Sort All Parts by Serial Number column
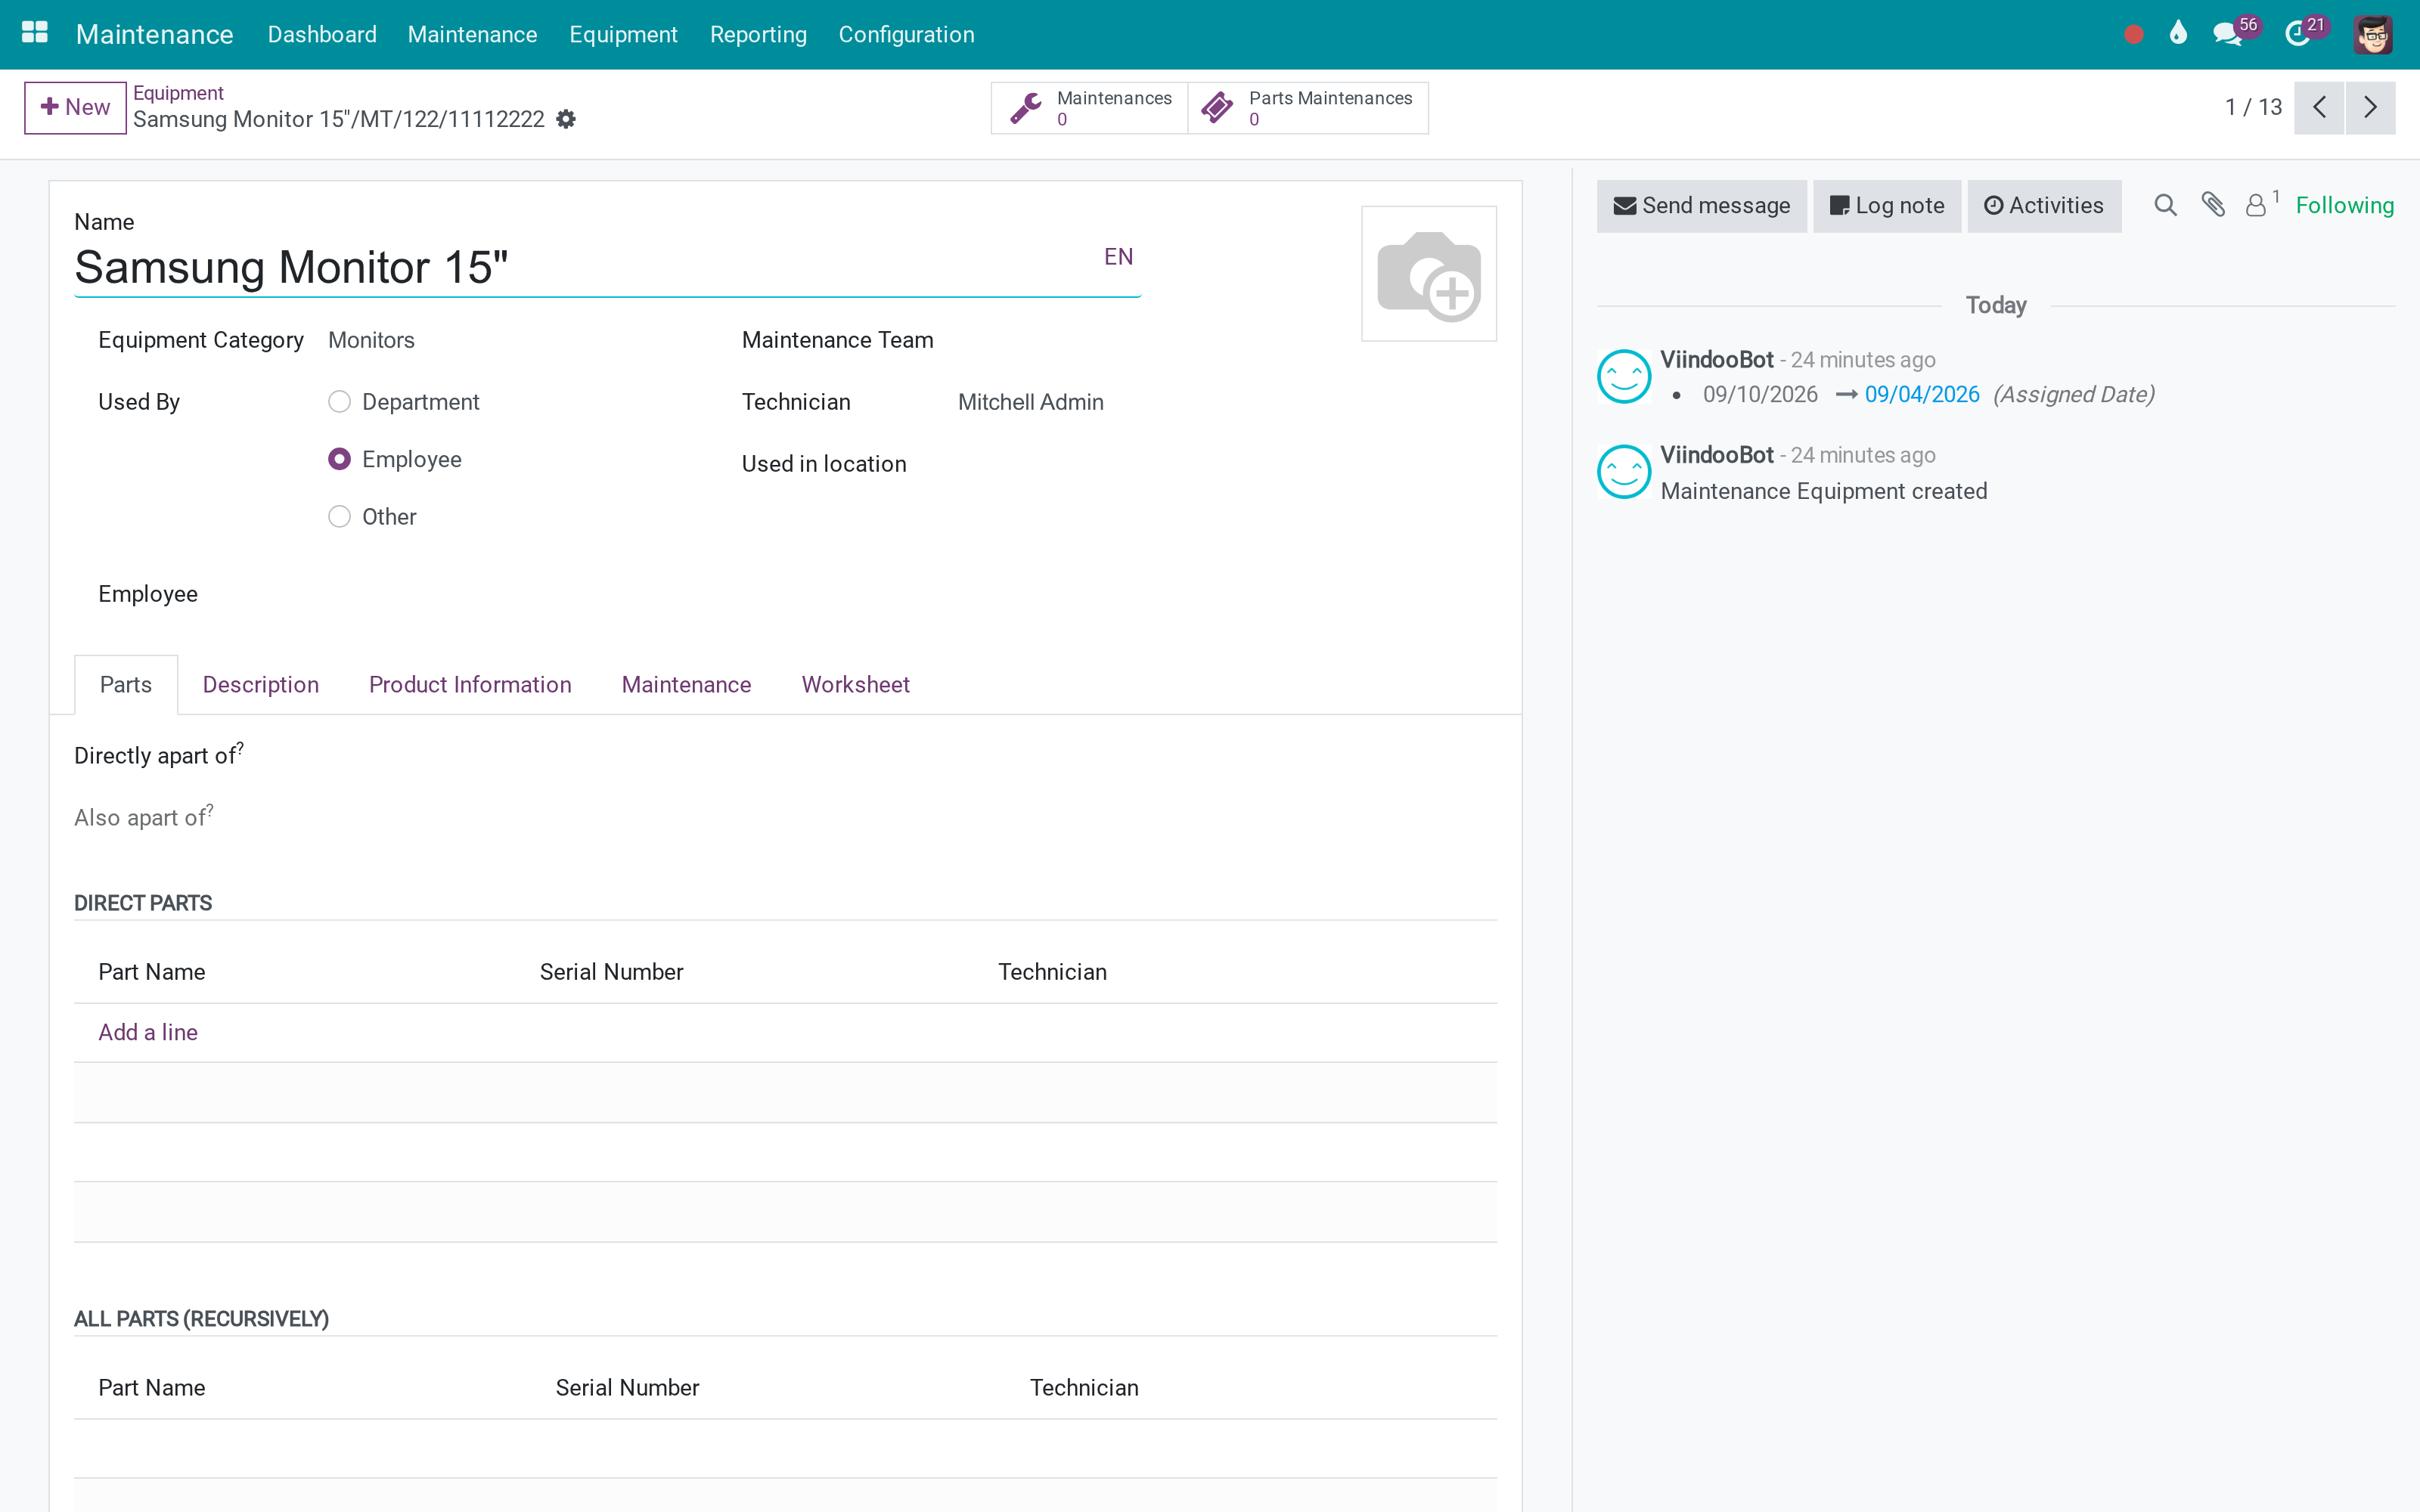Image resolution: width=2420 pixels, height=1512 pixels. tap(627, 1388)
